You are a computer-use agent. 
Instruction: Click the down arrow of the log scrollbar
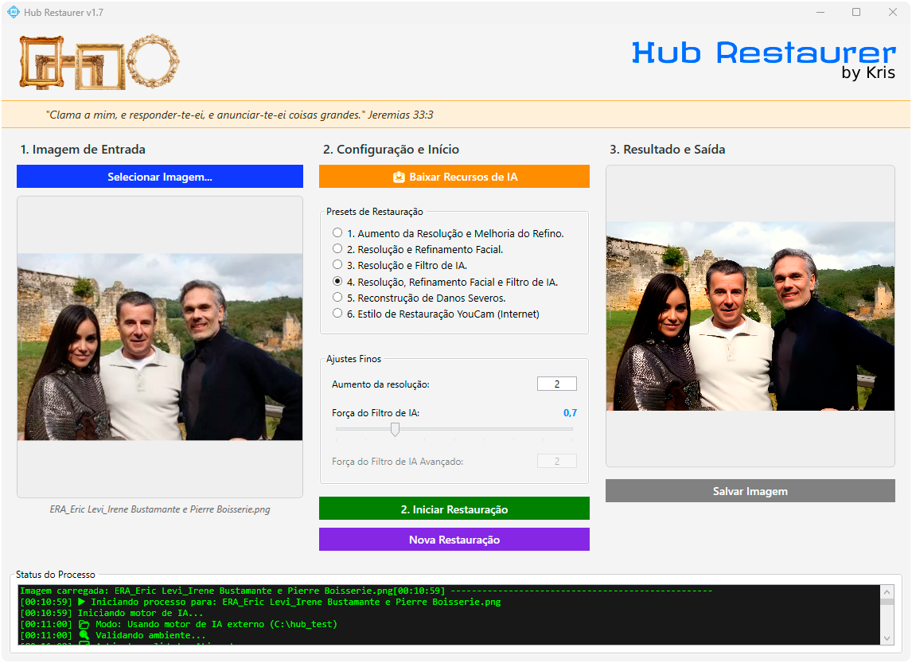click(x=886, y=637)
